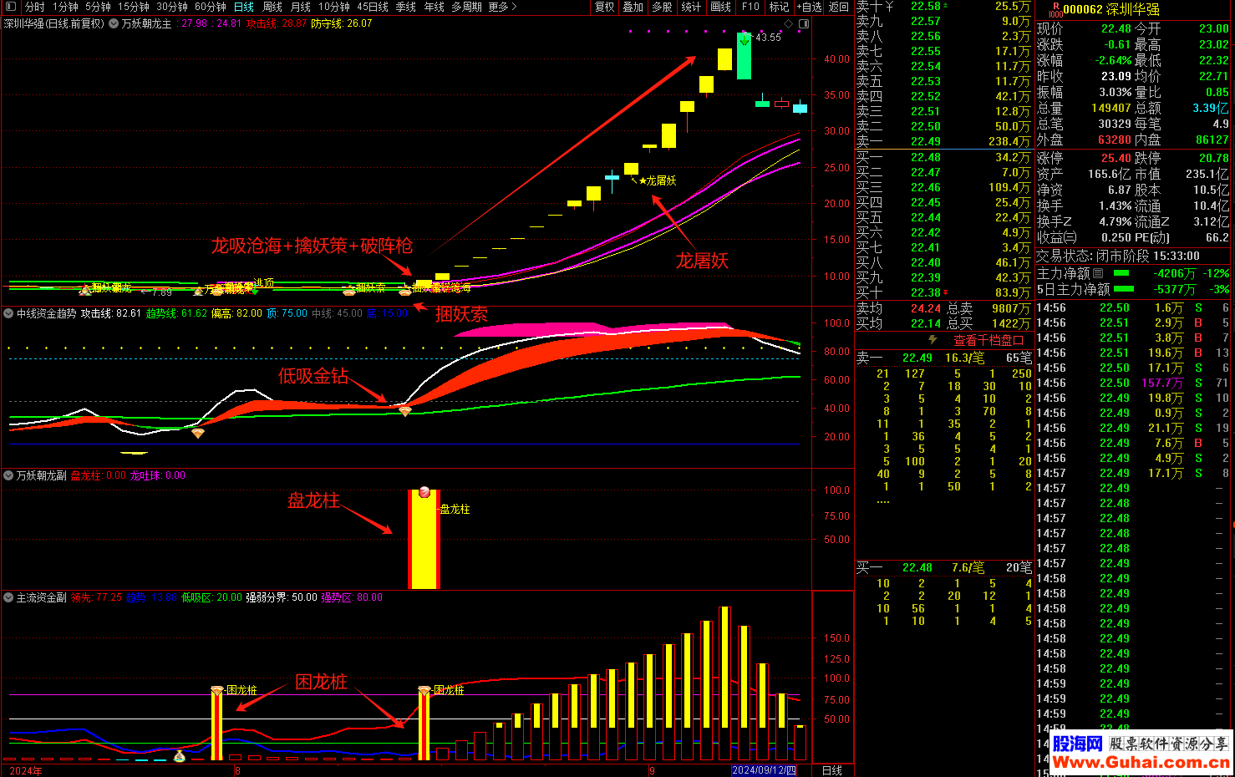Click the +自选 add to watchlist button
This screenshot has width=1235, height=777.
coord(809,7)
